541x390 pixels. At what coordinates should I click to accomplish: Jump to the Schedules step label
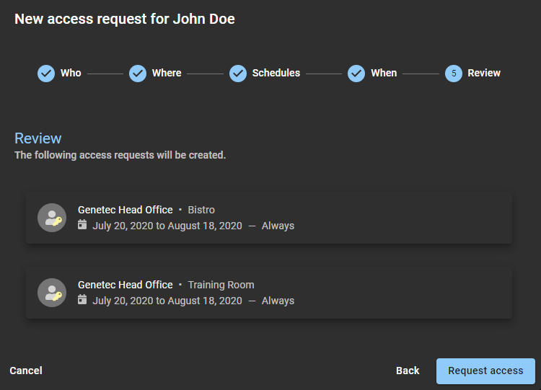coord(276,73)
